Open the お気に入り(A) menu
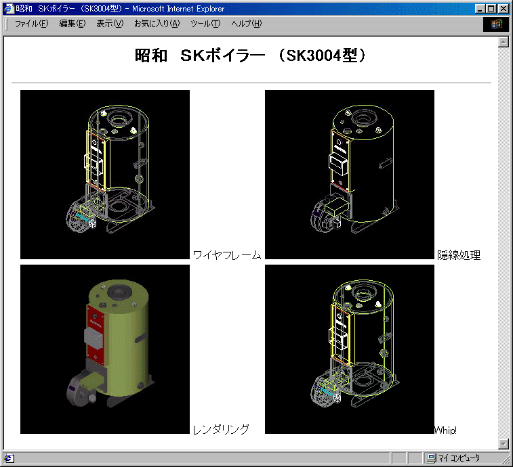513x467 pixels. 157,24
